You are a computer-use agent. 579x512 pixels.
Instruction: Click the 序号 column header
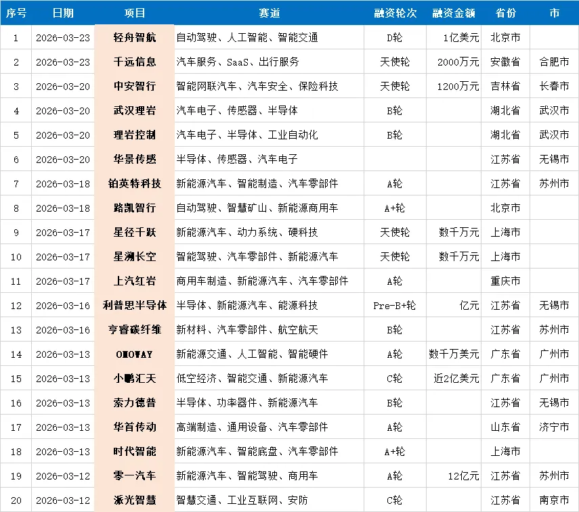coord(16,13)
